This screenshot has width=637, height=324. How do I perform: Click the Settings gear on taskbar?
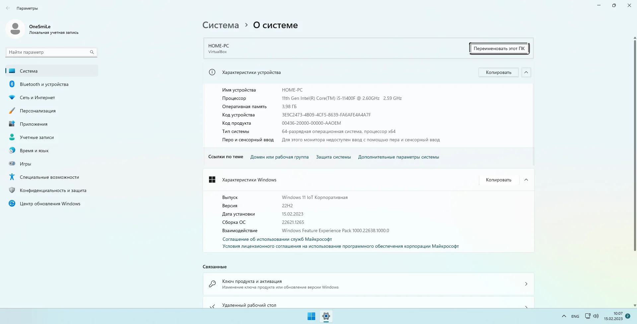[x=326, y=316]
